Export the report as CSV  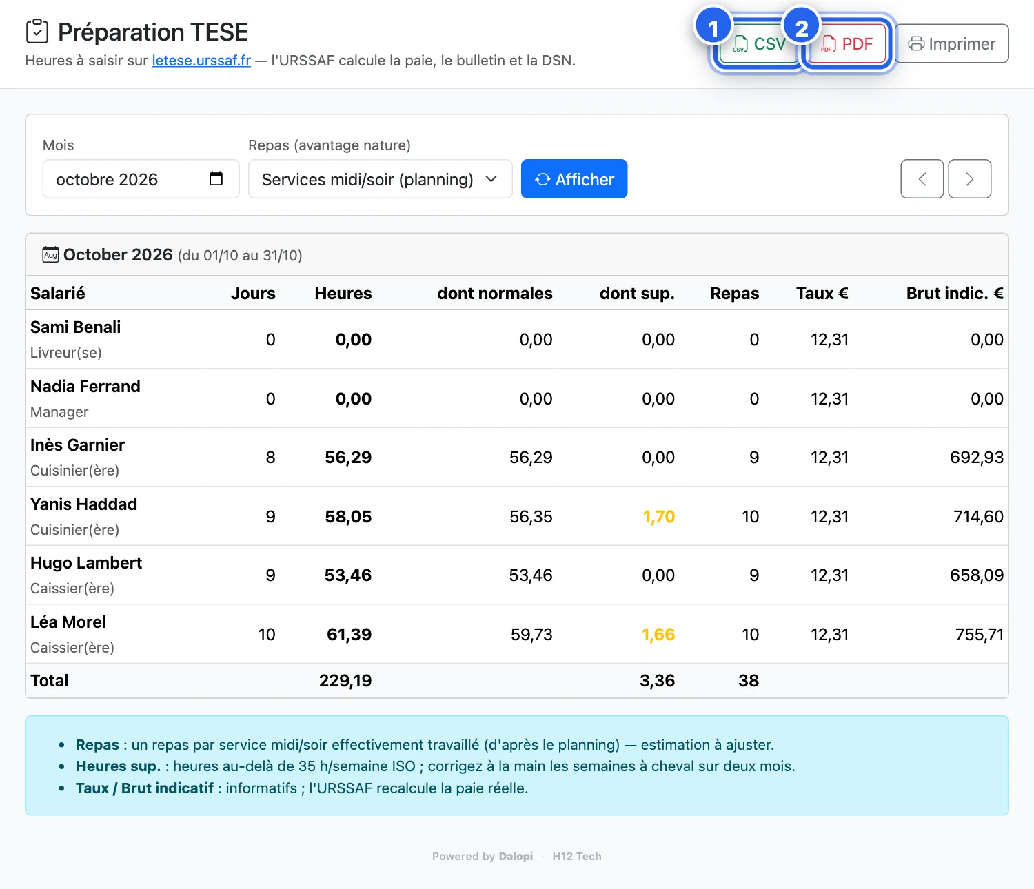pyautogui.click(x=758, y=44)
